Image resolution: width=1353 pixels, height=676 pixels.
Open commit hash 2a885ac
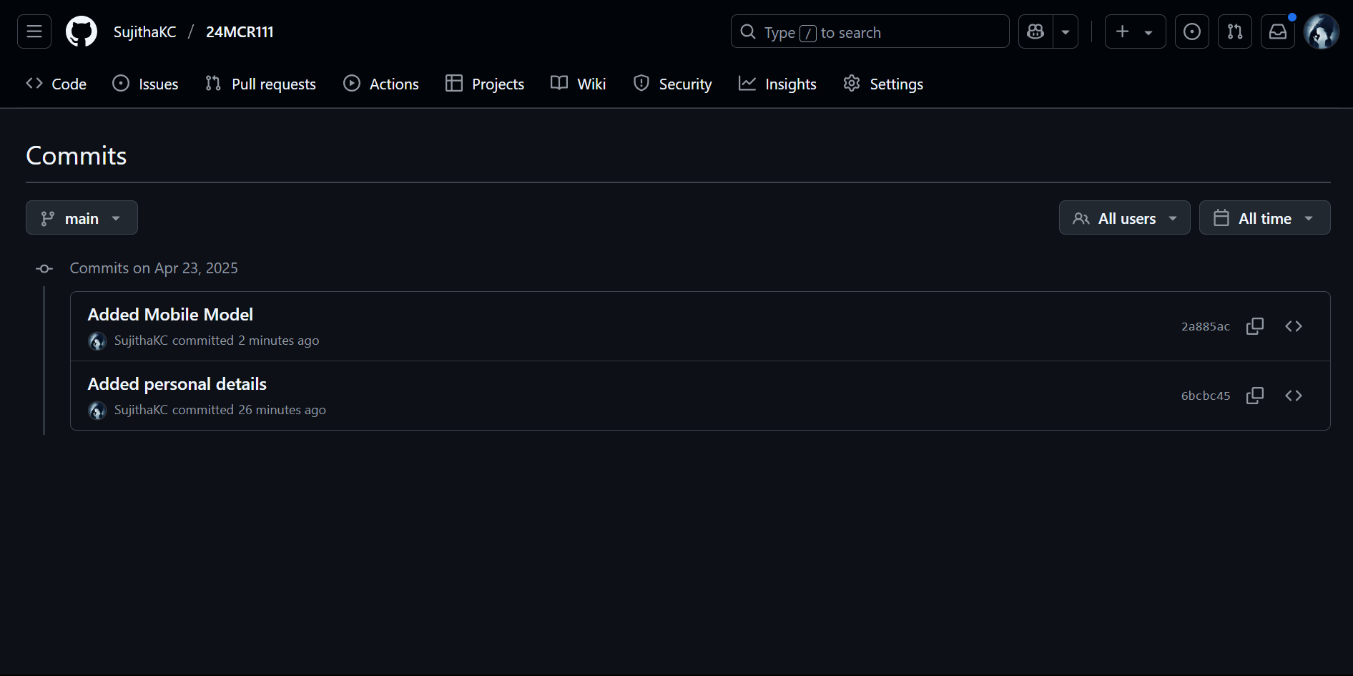coord(1205,326)
